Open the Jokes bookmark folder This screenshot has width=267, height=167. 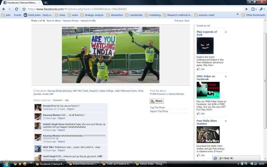click(60, 15)
